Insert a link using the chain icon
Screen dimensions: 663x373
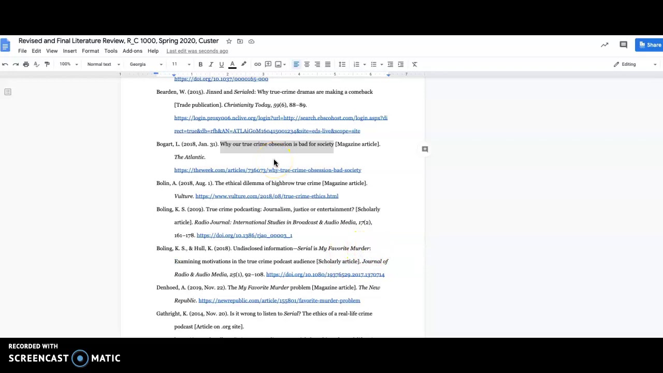tap(257, 64)
